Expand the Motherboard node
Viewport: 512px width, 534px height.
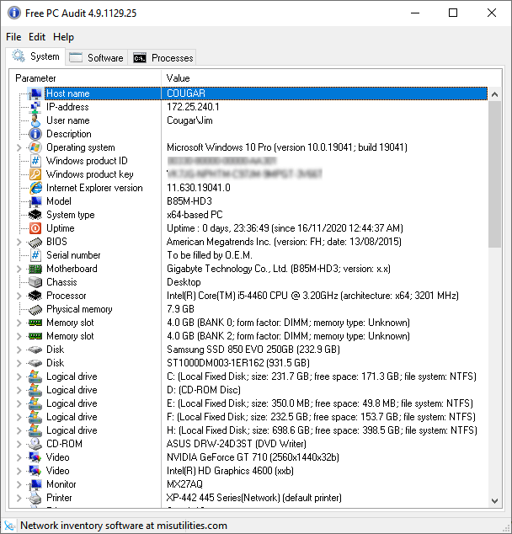click(x=19, y=269)
